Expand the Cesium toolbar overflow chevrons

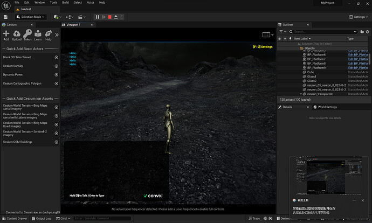coord(57,35)
